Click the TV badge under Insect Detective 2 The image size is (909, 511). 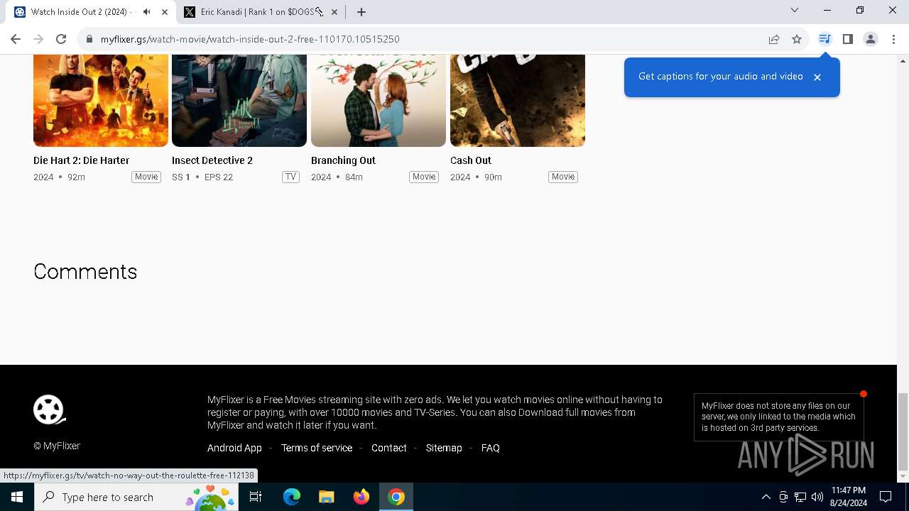click(x=290, y=177)
